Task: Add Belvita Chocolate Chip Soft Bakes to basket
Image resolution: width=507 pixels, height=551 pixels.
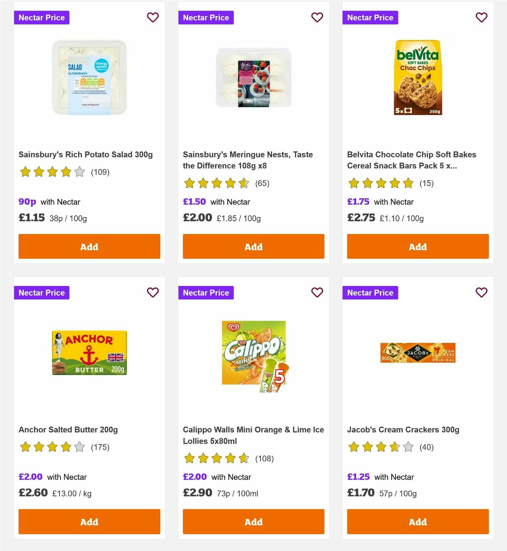Action: pyautogui.click(x=417, y=246)
